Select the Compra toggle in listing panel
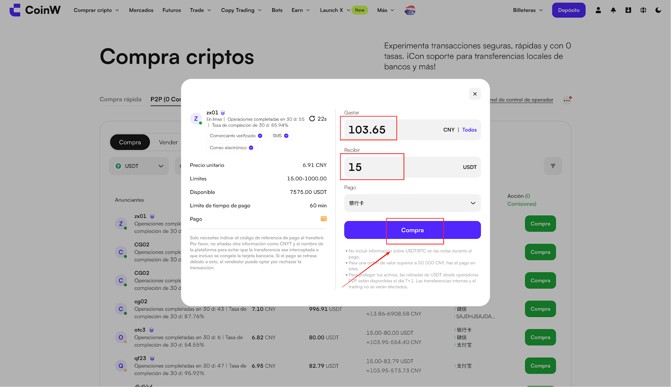The height and width of the screenshot is (387, 671). click(130, 142)
